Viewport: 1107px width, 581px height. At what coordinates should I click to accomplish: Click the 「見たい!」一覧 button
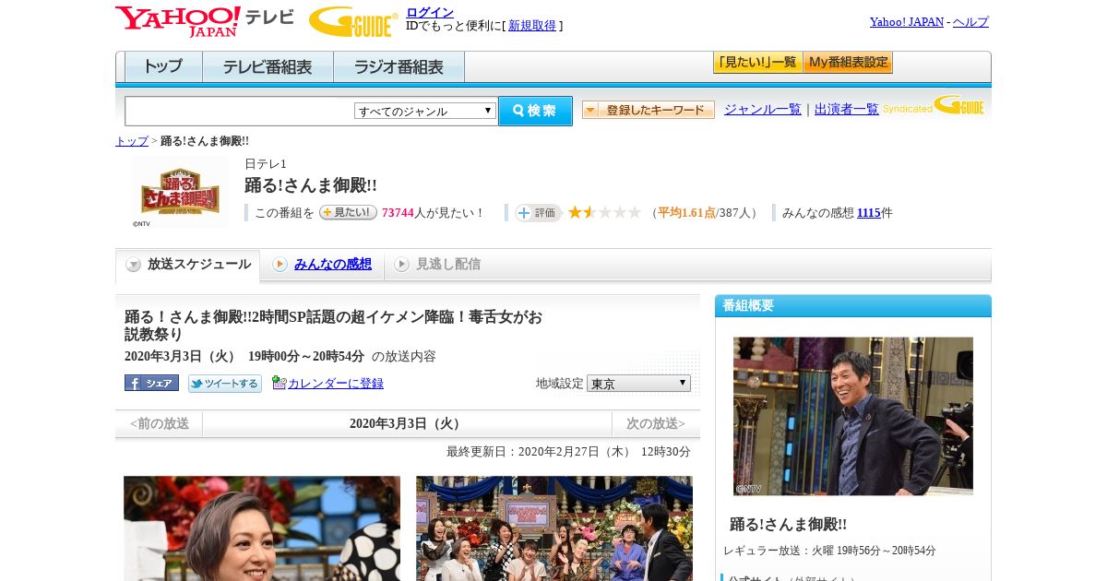pyautogui.click(x=757, y=63)
